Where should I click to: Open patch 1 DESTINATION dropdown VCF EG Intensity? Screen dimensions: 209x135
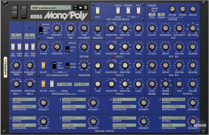pos(24,106)
